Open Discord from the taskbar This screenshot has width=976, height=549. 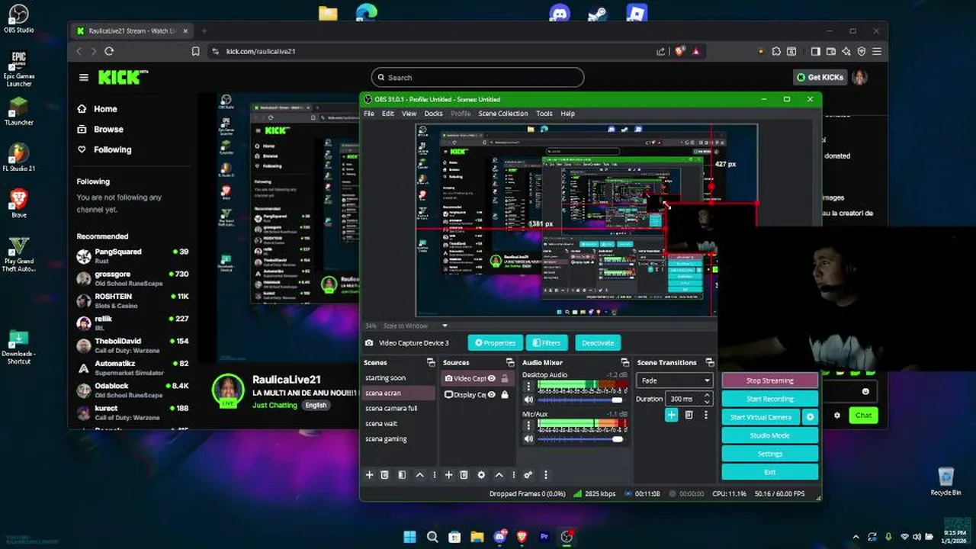(x=500, y=537)
